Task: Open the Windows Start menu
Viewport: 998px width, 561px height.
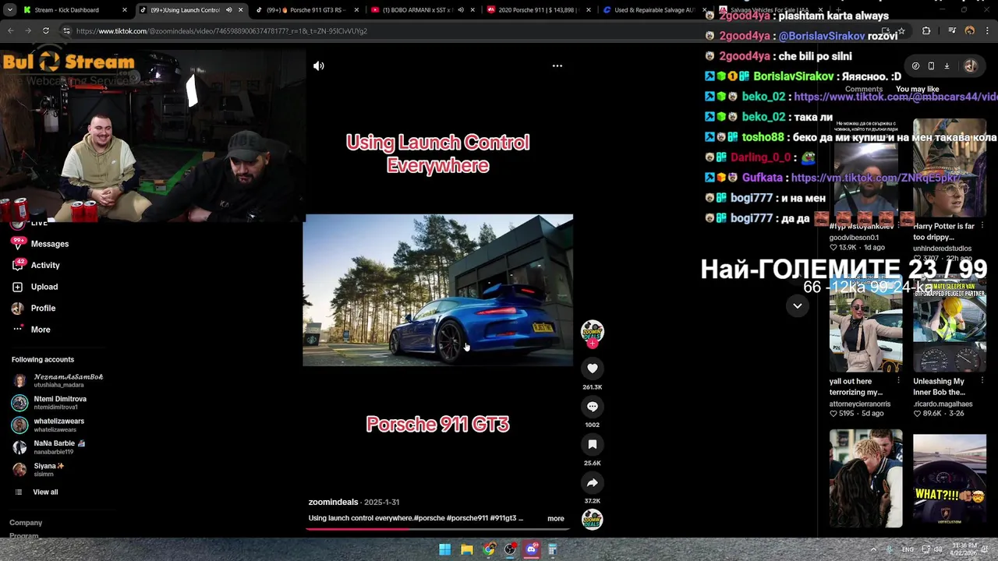Action: [444, 549]
